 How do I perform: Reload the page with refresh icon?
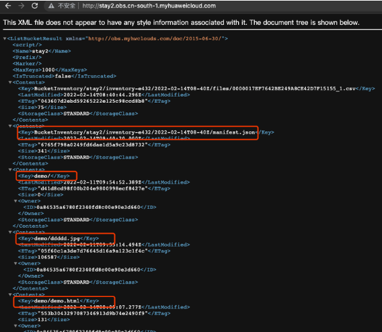click(x=34, y=6)
